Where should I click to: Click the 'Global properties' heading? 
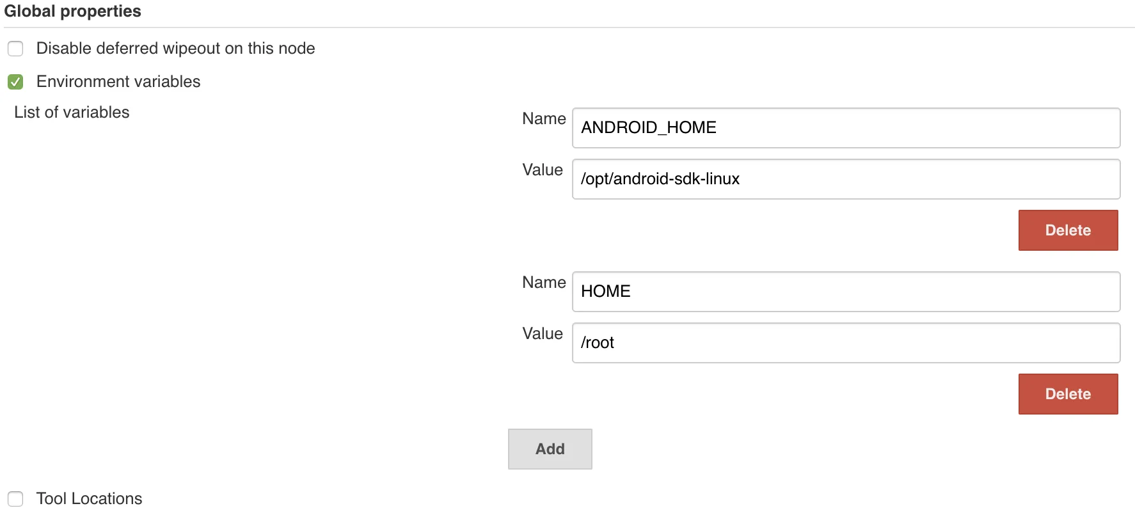click(x=72, y=12)
